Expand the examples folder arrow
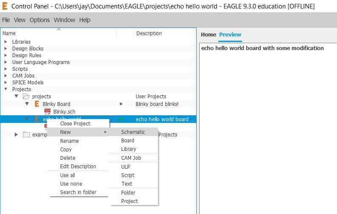337x214 pixels. [16, 134]
